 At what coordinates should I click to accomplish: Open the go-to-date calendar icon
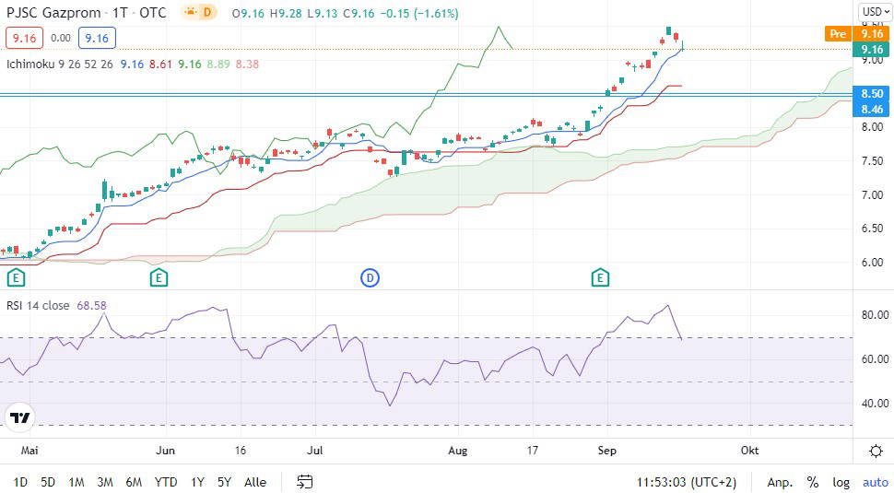tap(305, 482)
